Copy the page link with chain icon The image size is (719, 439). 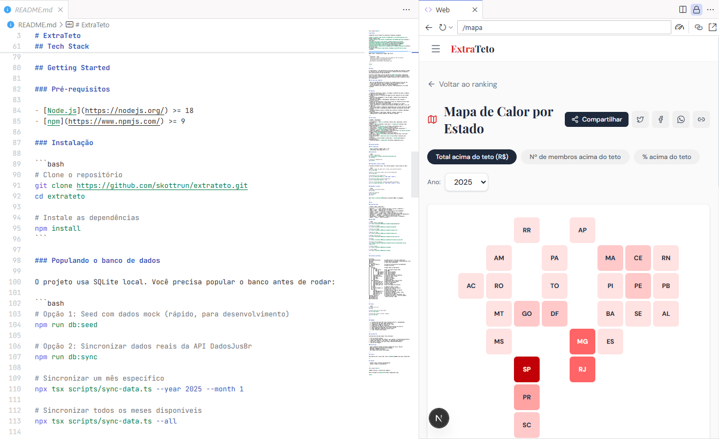pos(701,119)
